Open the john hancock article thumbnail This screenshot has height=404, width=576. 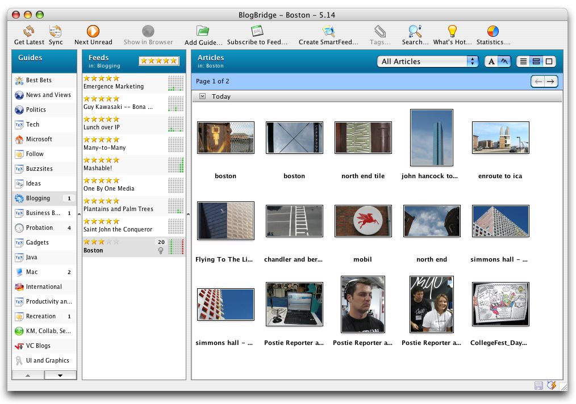coord(431,137)
